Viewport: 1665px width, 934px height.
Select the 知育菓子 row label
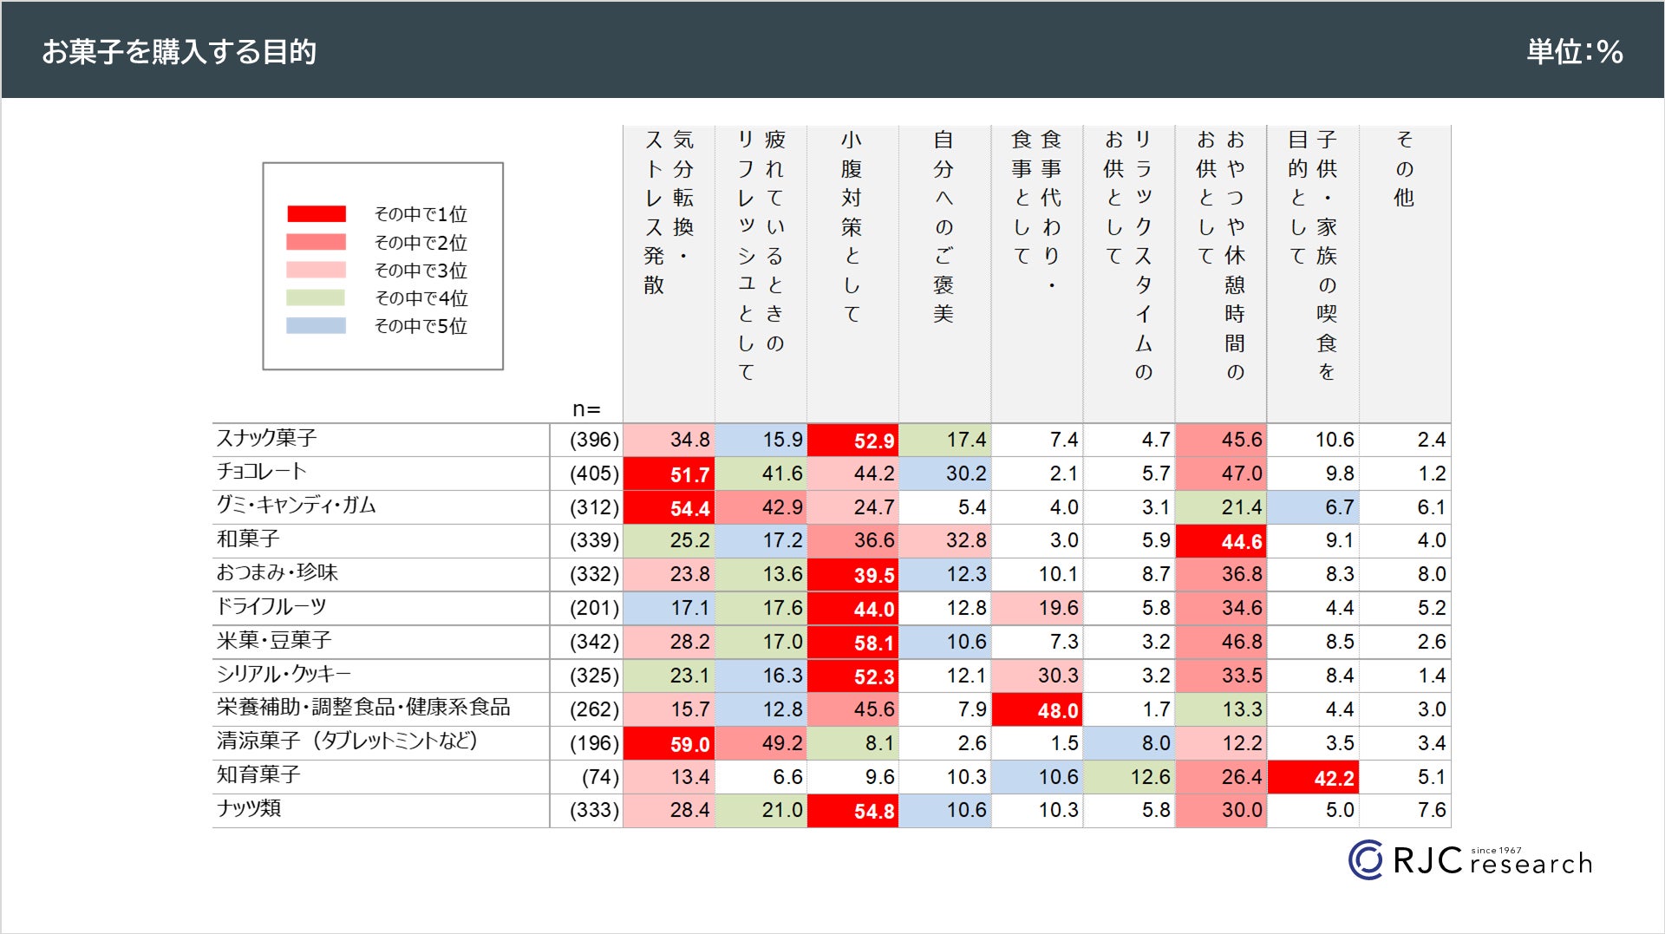click(x=258, y=775)
